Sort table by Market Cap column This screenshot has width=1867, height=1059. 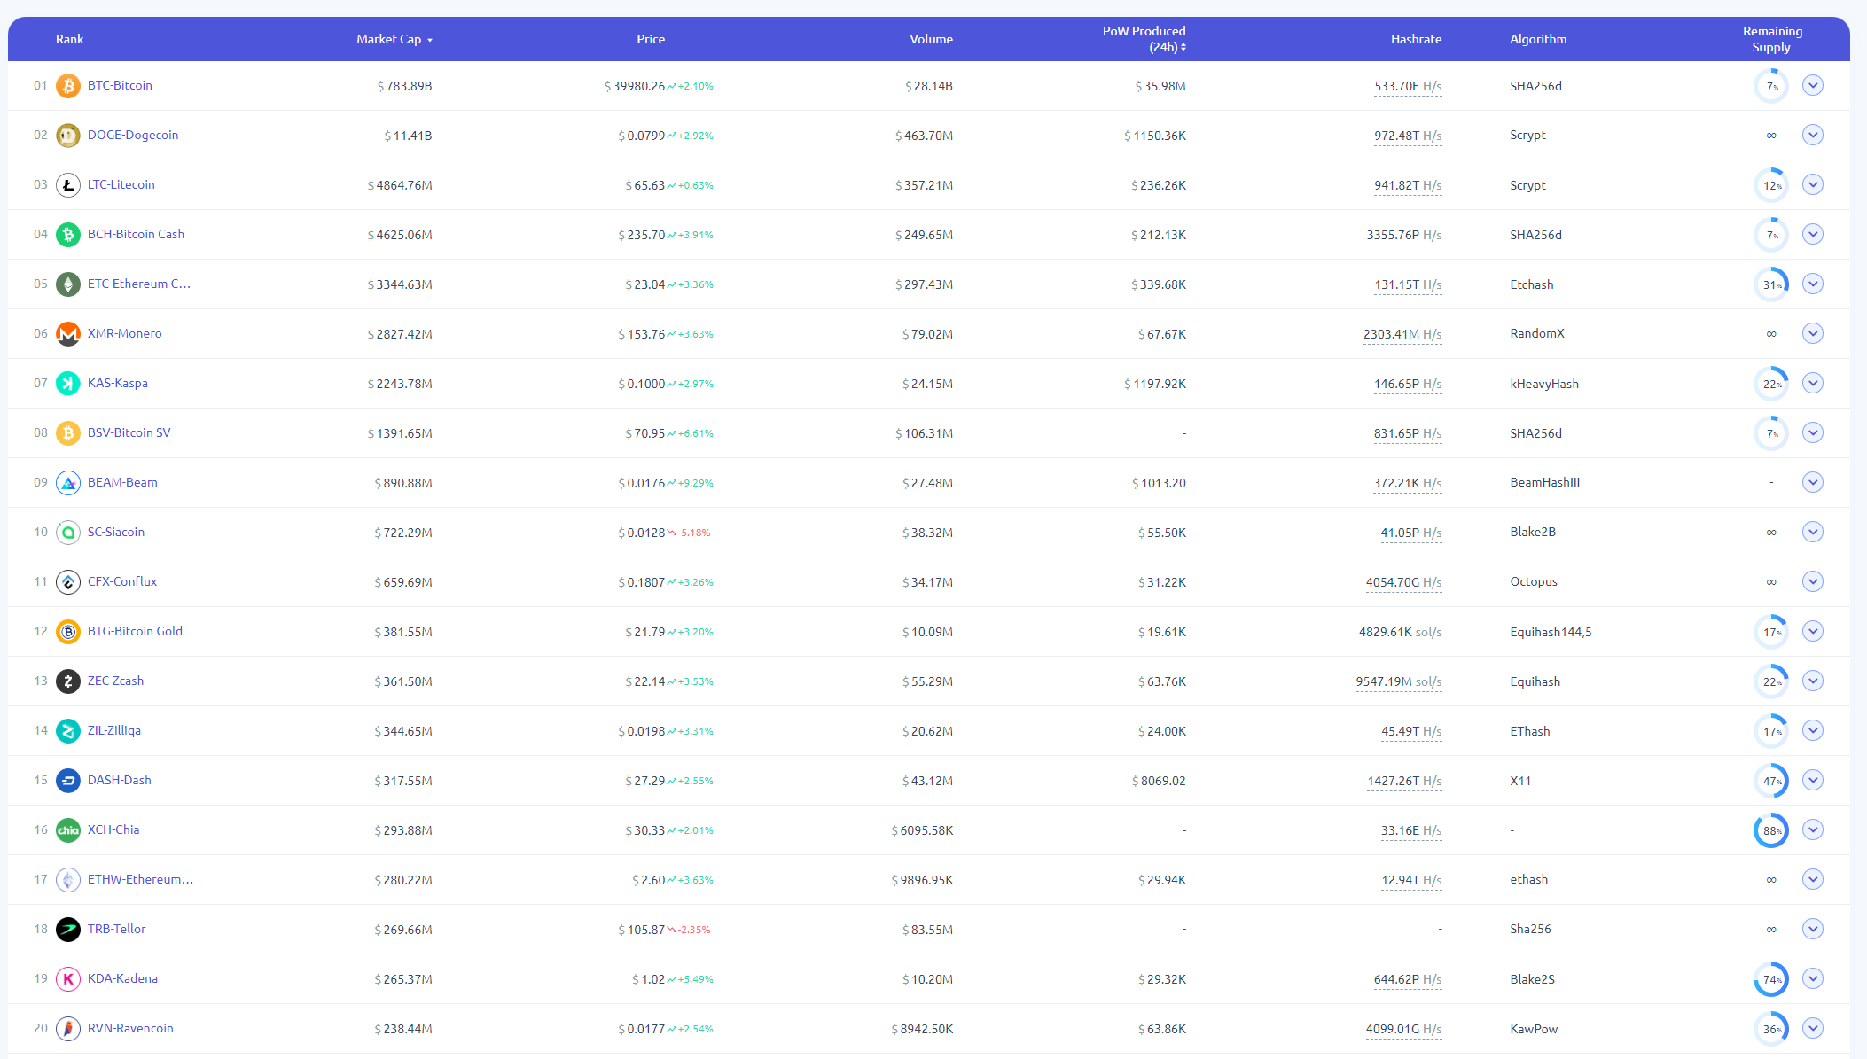(x=394, y=39)
